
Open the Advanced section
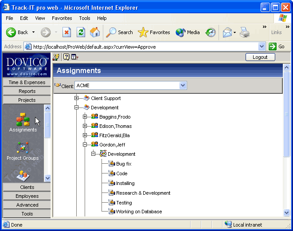click(27, 205)
